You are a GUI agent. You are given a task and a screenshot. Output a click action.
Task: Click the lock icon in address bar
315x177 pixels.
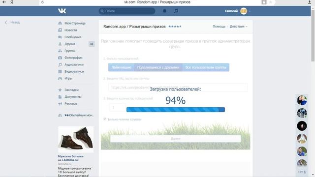point(264,2)
